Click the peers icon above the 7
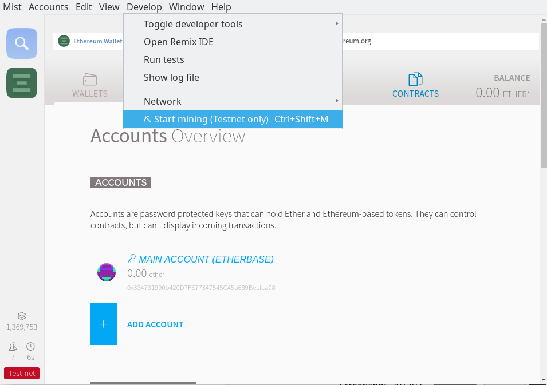This screenshot has width=547, height=385. (x=13, y=346)
